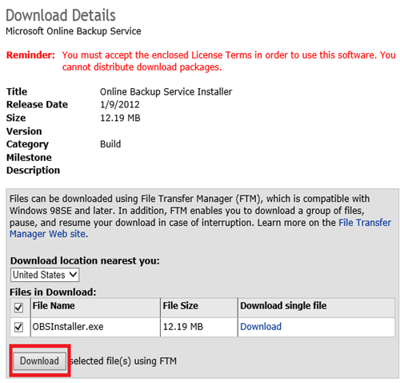This screenshot has width=400, height=383.
Task: Click the Download Details heading
Action: 61,15
